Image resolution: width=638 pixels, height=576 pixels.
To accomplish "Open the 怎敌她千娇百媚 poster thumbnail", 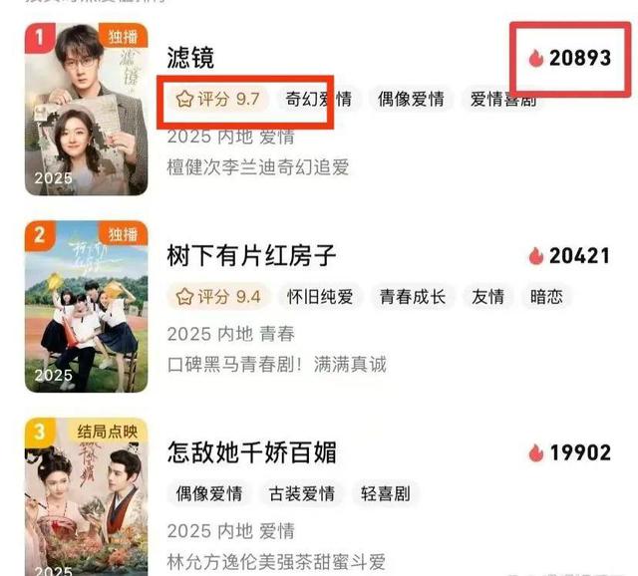I will point(87,496).
